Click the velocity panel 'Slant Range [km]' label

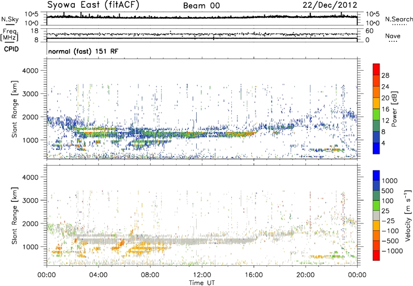pos(14,215)
